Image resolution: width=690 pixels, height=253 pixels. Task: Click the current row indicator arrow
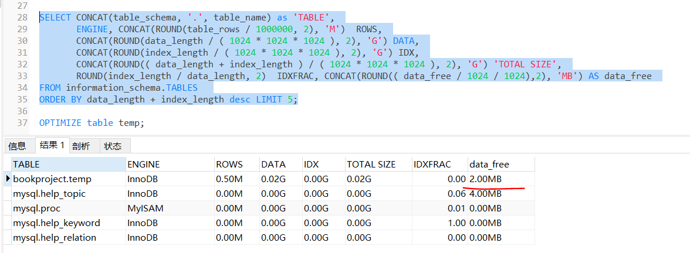coord(8,179)
